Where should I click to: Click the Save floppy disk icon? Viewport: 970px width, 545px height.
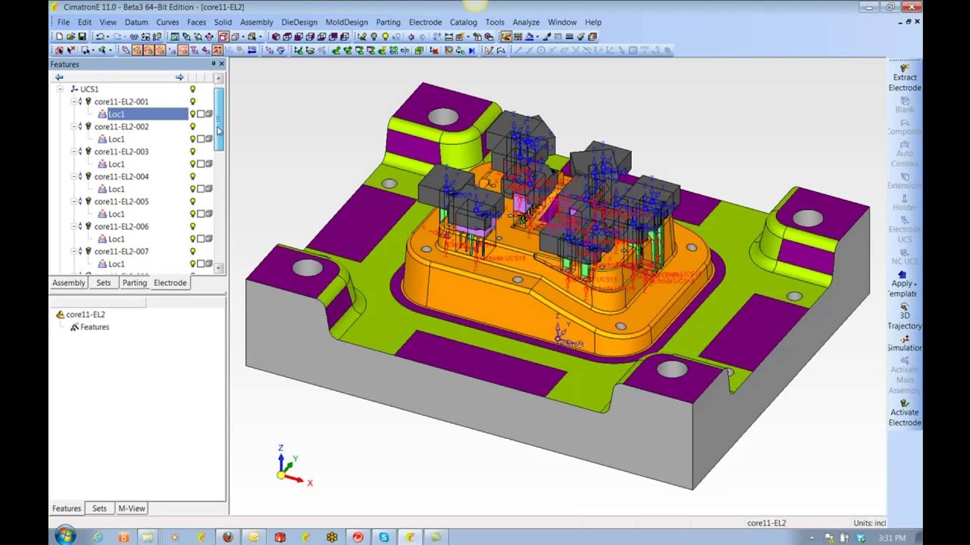[82, 36]
